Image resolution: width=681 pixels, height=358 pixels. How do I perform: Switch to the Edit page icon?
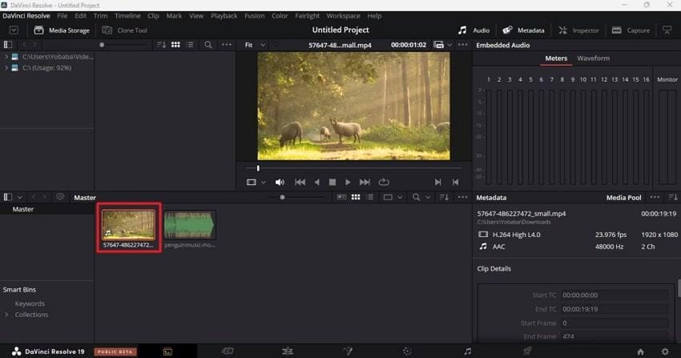click(x=288, y=352)
